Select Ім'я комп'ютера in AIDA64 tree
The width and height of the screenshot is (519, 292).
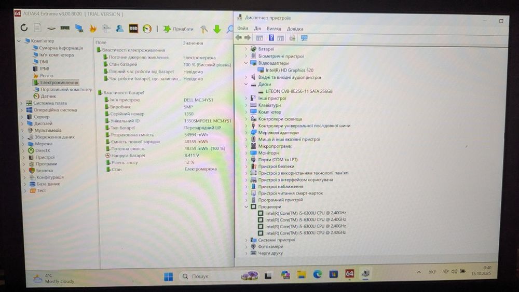(56, 55)
